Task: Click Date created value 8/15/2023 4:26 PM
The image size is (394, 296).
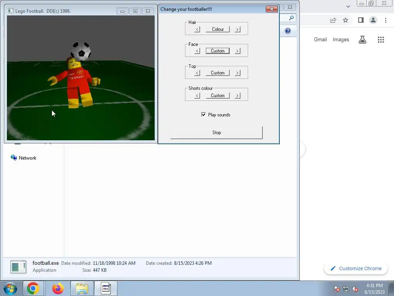Action: (x=193, y=263)
